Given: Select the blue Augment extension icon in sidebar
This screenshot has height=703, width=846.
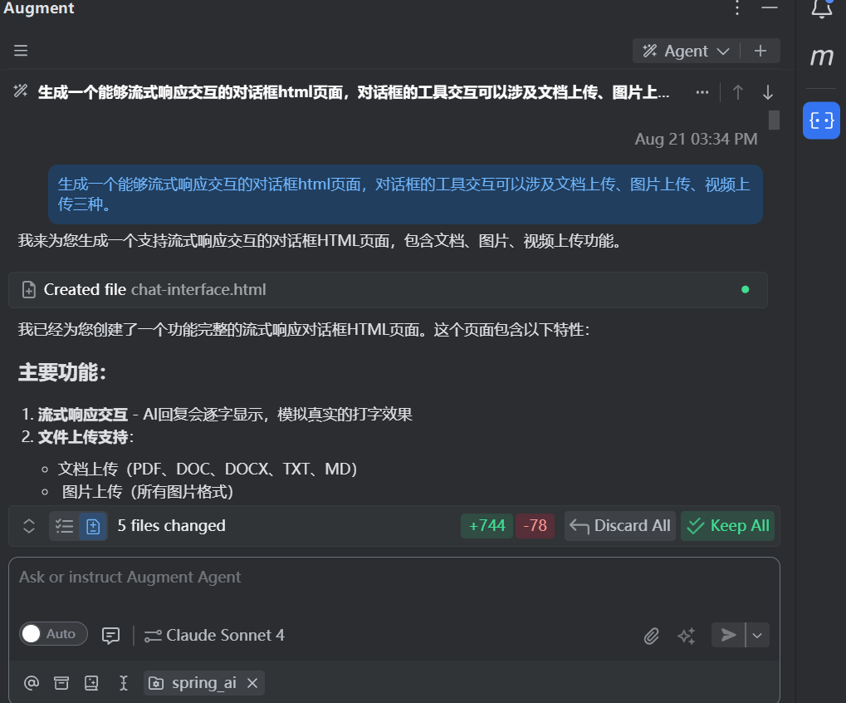Looking at the screenshot, I should (x=820, y=120).
